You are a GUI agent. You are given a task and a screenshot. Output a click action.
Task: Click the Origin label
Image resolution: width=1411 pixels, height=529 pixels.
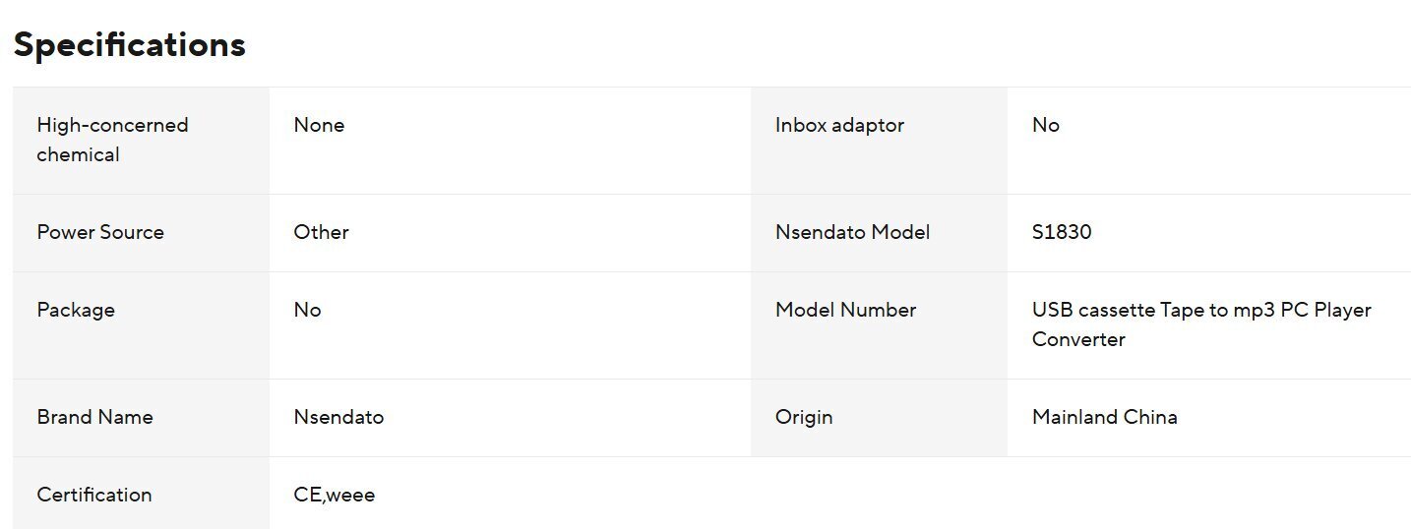pyautogui.click(x=804, y=417)
